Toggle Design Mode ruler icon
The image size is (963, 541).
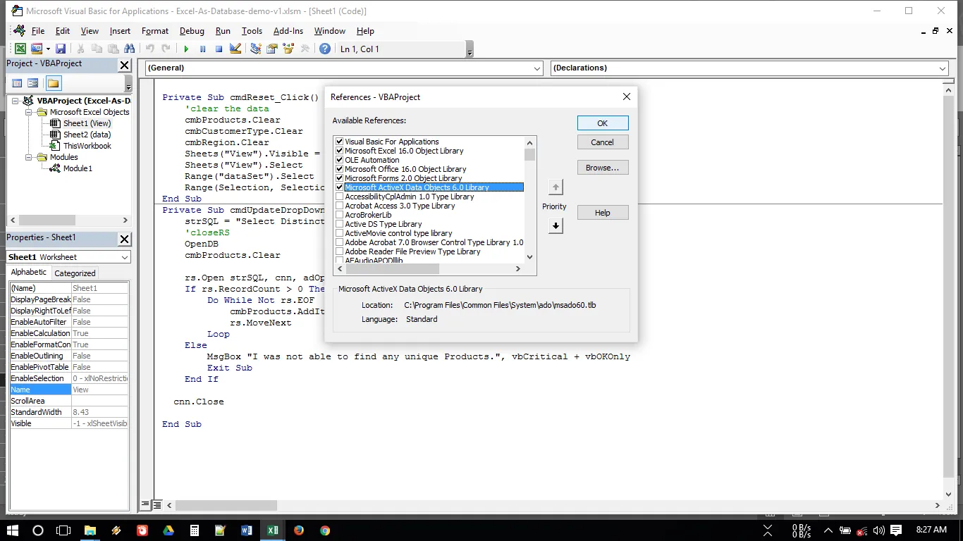pyautogui.click(x=235, y=49)
